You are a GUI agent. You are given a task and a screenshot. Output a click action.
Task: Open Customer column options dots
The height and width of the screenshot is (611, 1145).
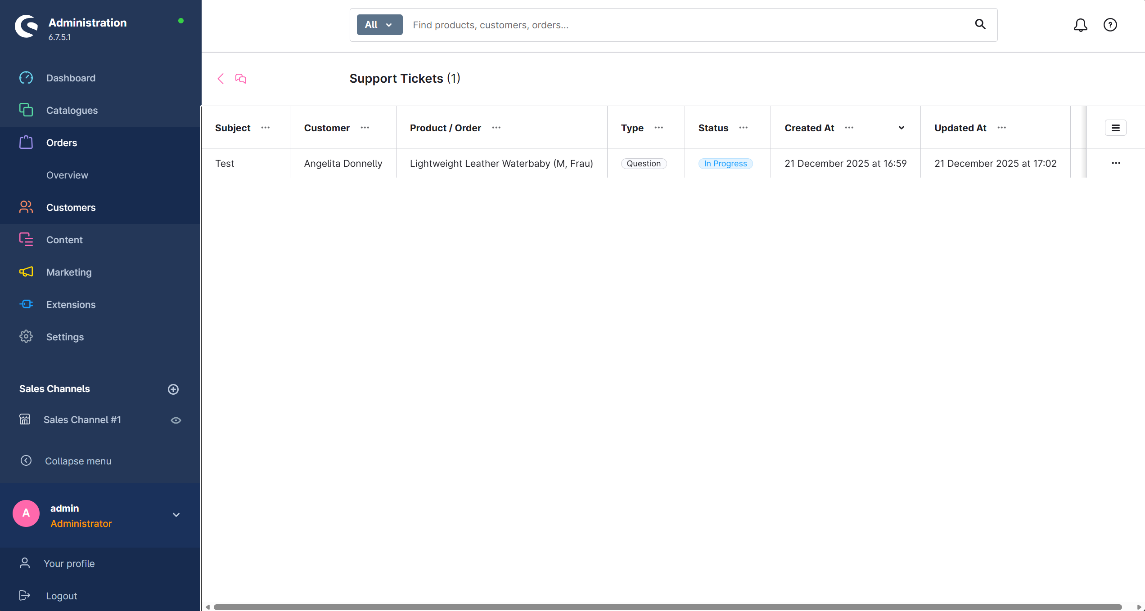click(x=365, y=128)
